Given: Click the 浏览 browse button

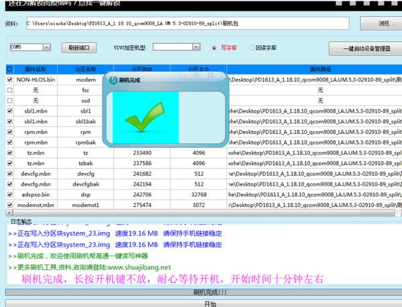Looking at the screenshot, I should [x=381, y=23].
